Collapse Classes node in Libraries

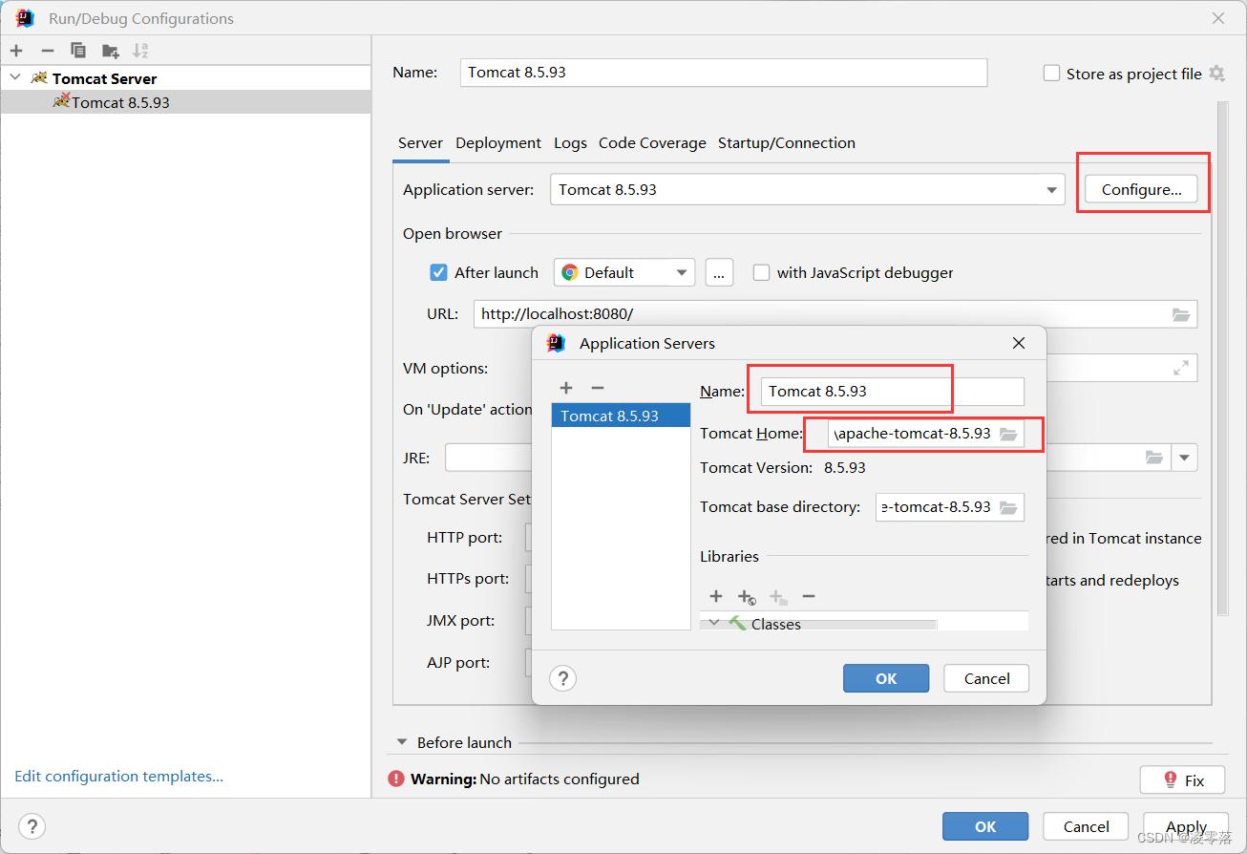coord(714,623)
